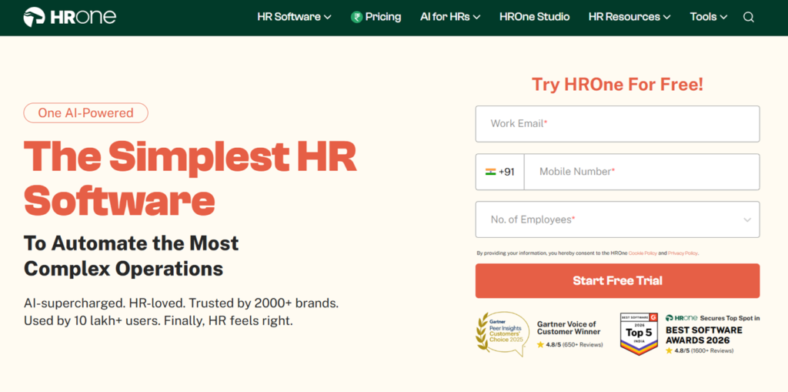Click the BEST SOFTWARE AWARDS 2026 text
Image resolution: width=788 pixels, height=392 pixels.
click(703, 335)
